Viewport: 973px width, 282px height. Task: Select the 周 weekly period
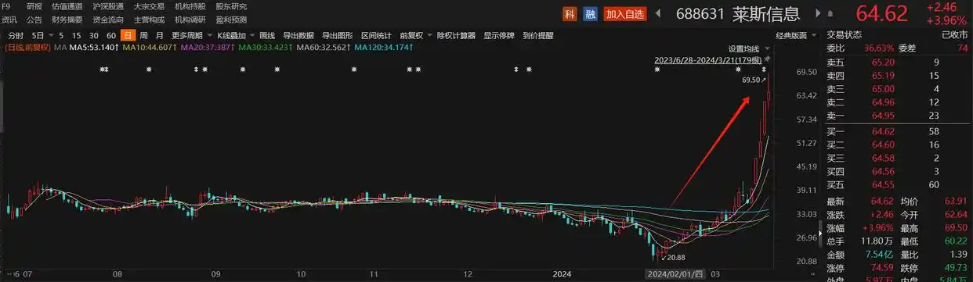143,36
